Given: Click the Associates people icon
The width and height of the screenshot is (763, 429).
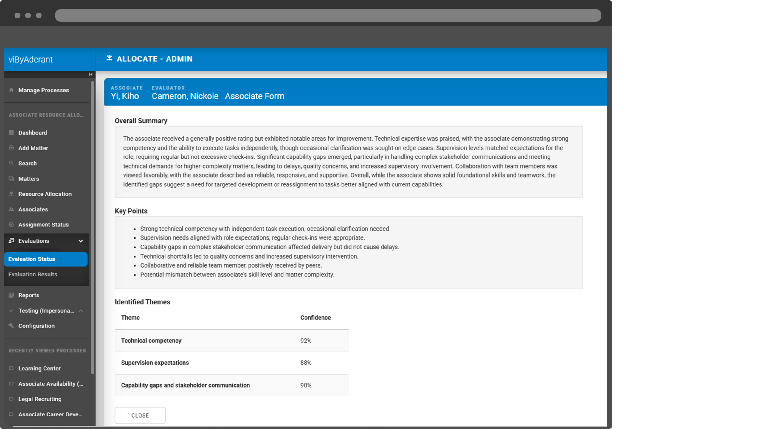Looking at the screenshot, I should [11, 209].
